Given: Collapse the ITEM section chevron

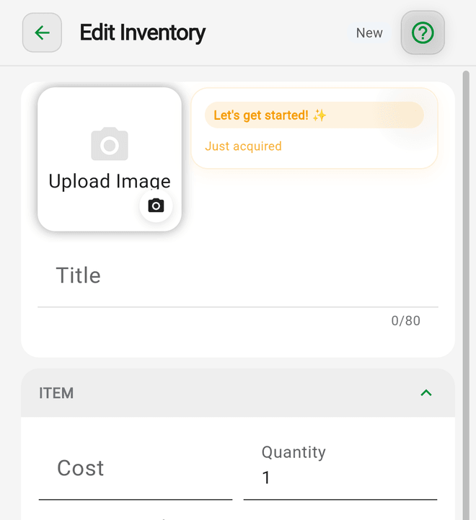Looking at the screenshot, I should tap(426, 393).
